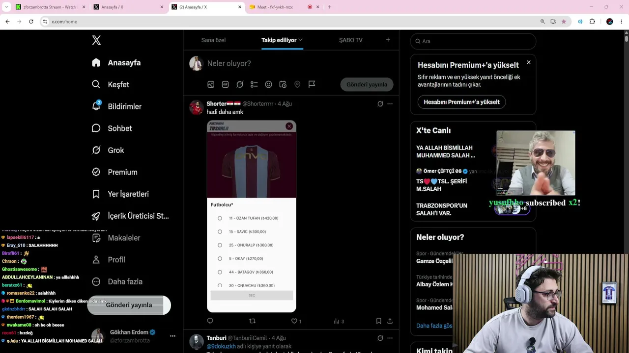
Task: Open Daha fazla göster link in trends
Action: click(x=434, y=326)
